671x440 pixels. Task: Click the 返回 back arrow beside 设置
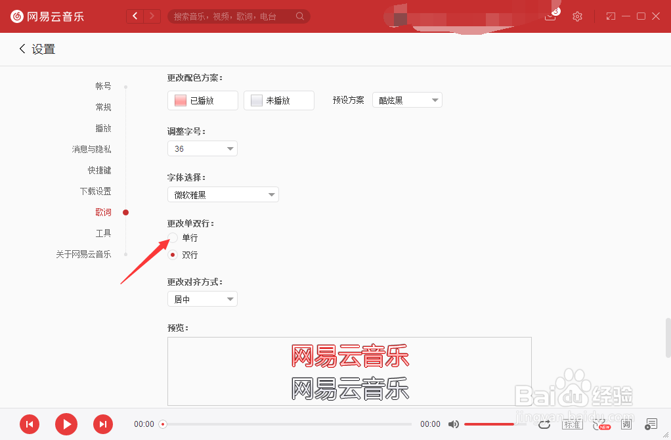click(22, 49)
